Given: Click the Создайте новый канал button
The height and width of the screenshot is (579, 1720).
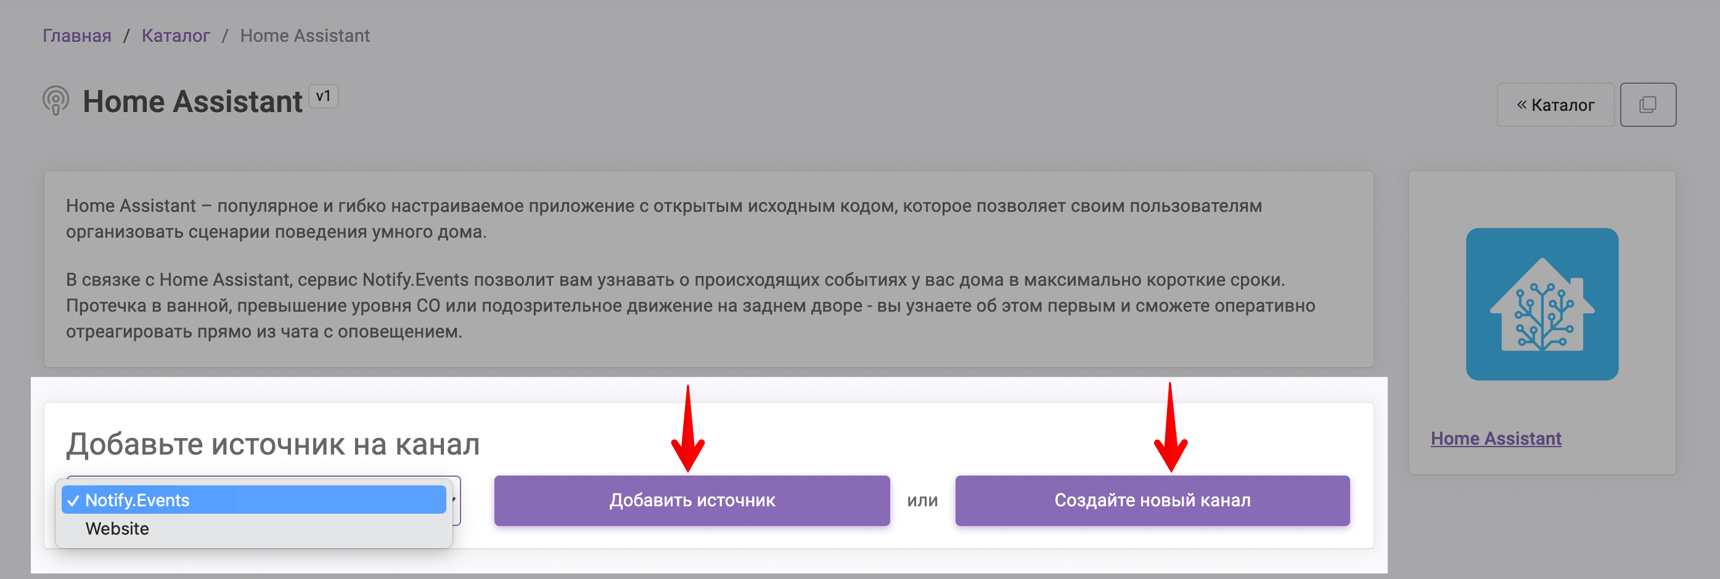Looking at the screenshot, I should [1152, 500].
